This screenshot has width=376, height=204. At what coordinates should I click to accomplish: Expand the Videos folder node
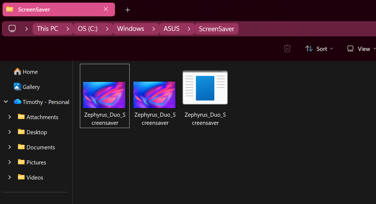pyautogui.click(x=10, y=177)
